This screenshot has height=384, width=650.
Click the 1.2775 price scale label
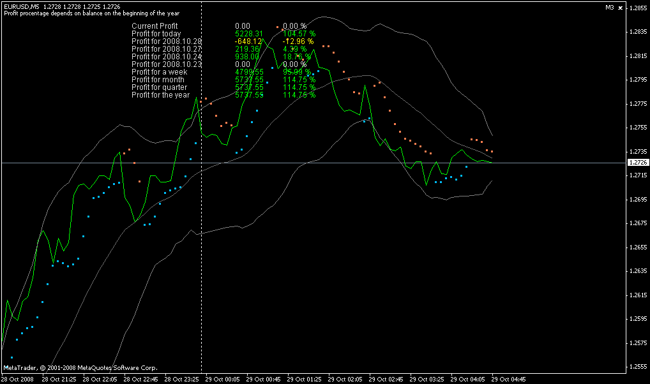pyautogui.click(x=639, y=103)
